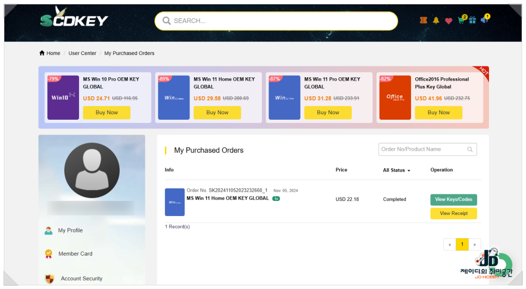Click the USD 24.71 price

[x=96, y=98]
